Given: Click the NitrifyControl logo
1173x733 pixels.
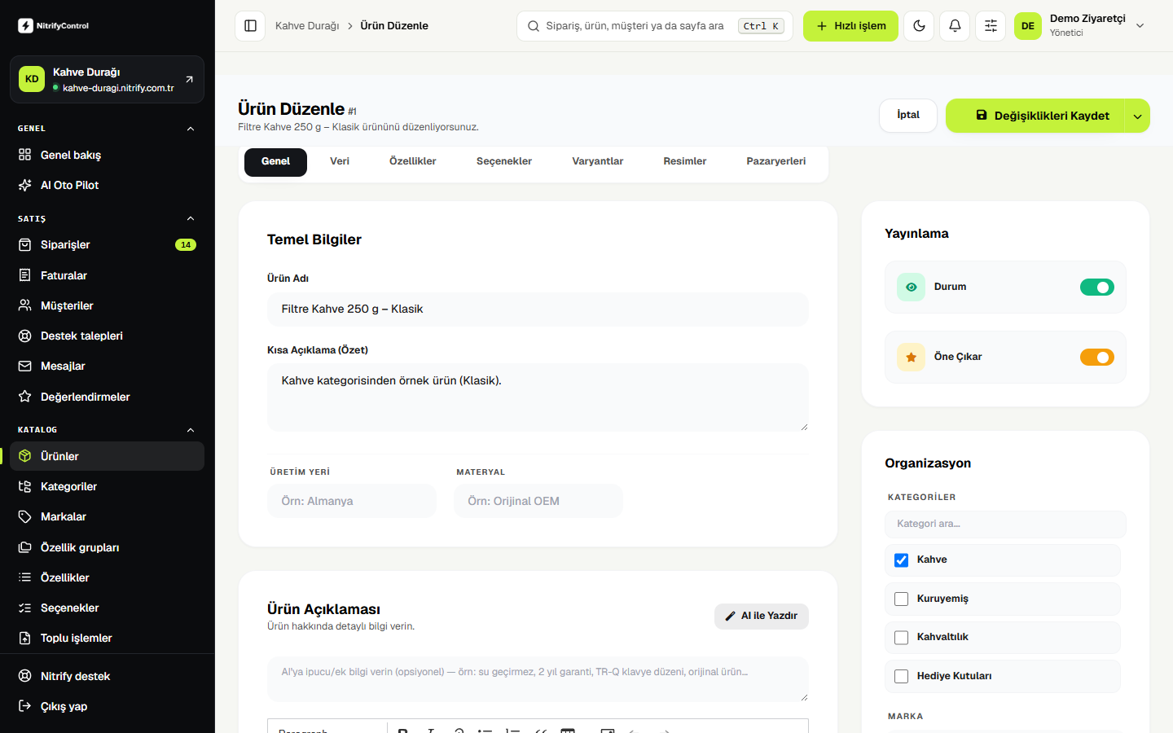Looking at the screenshot, I should point(54,26).
